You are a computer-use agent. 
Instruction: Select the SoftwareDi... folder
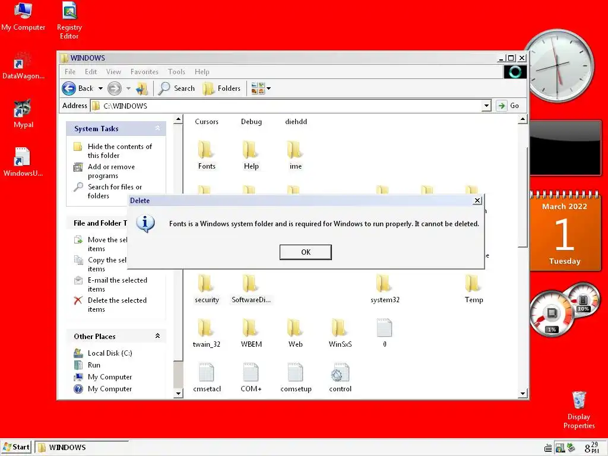251,289
